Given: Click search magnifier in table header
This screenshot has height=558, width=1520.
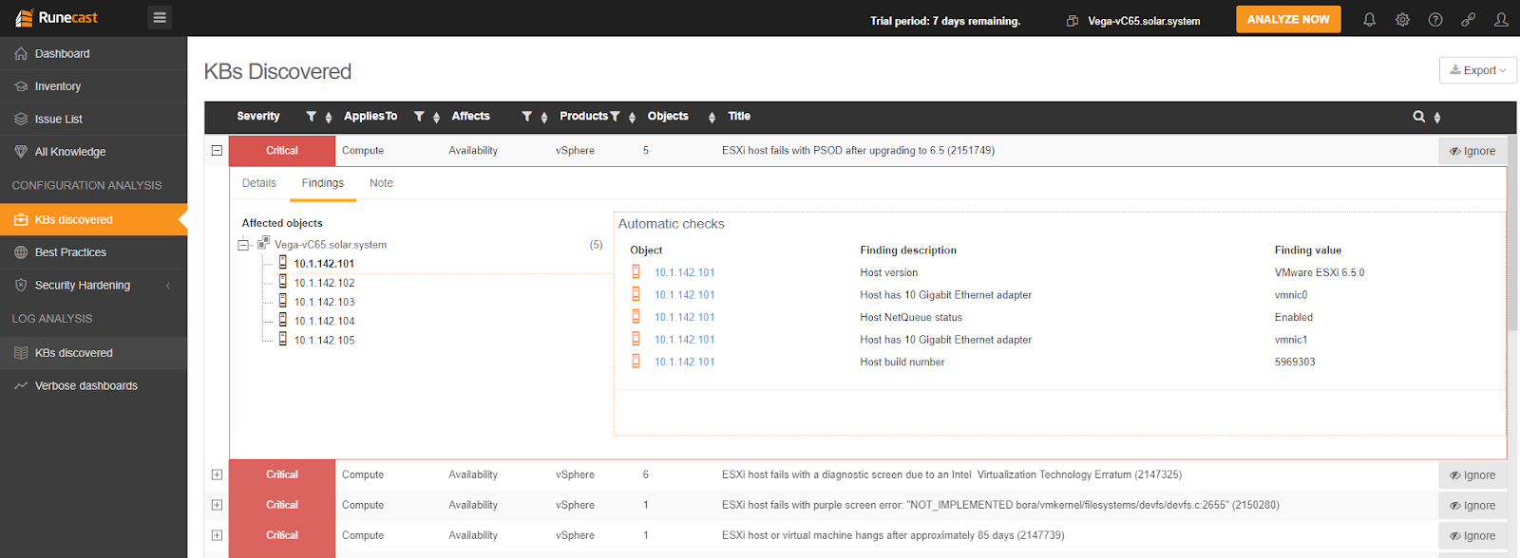Looking at the screenshot, I should [x=1418, y=117].
